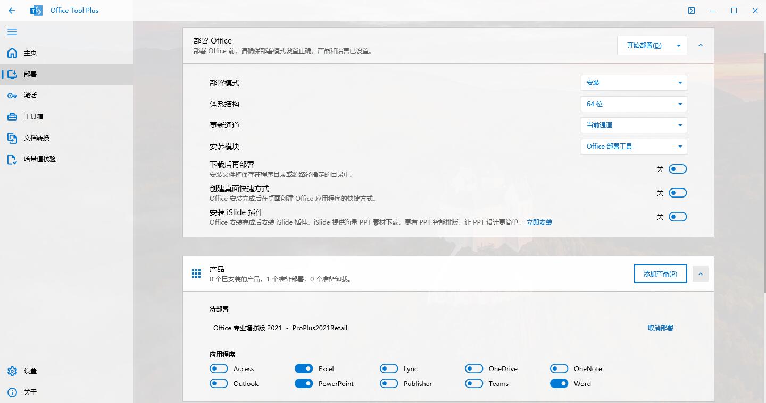
Task: Click the vertical scrollbar thumb
Action: 764,173
